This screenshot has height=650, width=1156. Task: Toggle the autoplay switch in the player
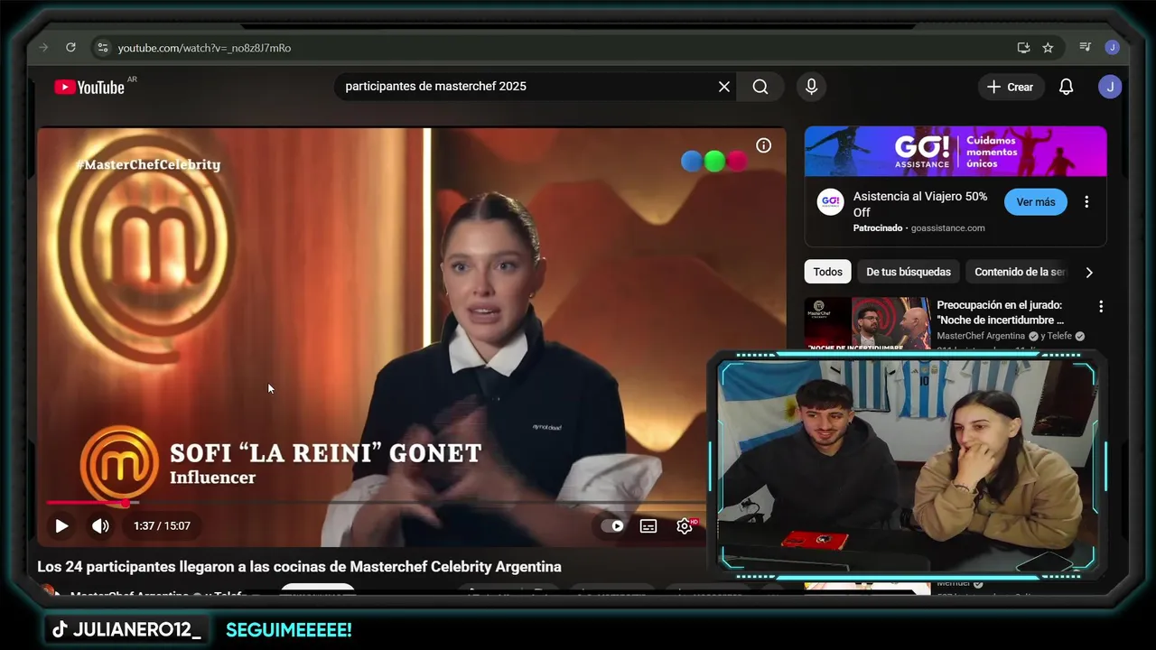point(613,526)
